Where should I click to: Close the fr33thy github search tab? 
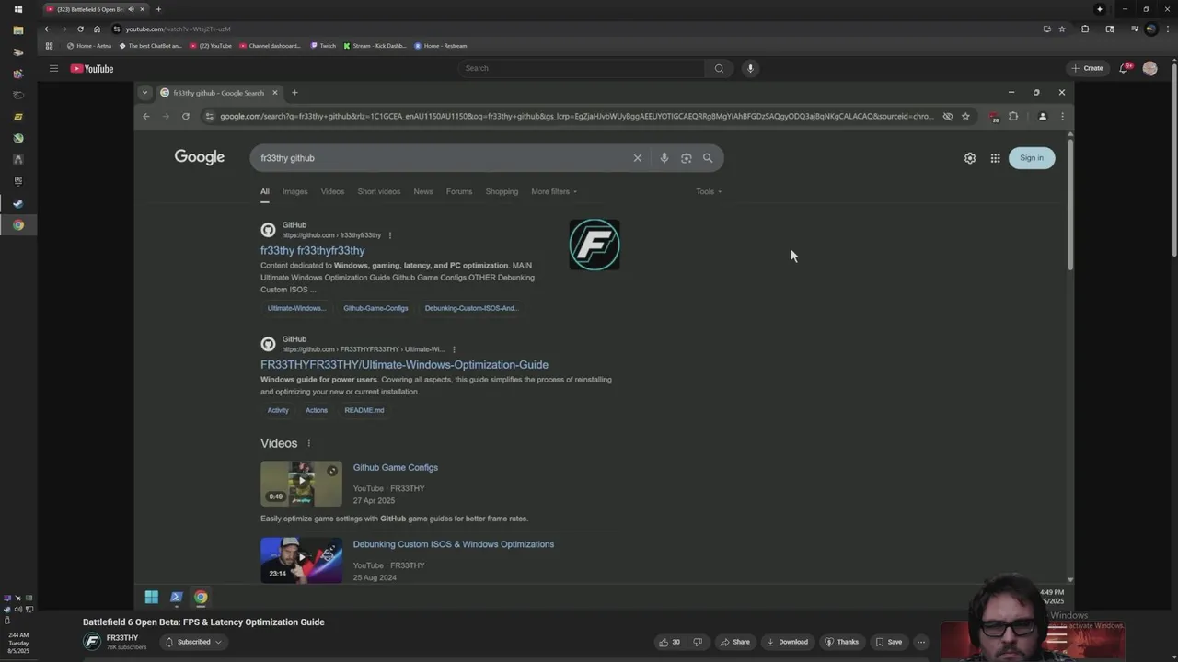pyautogui.click(x=274, y=93)
